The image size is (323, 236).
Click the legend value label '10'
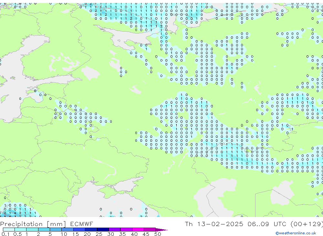tap(64, 234)
